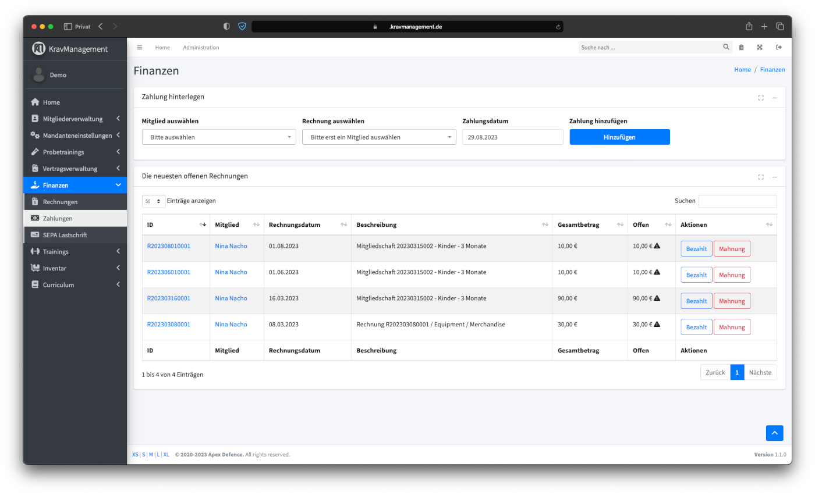
Task: Open Safari sidebar toggle icon
Action: tap(68, 27)
